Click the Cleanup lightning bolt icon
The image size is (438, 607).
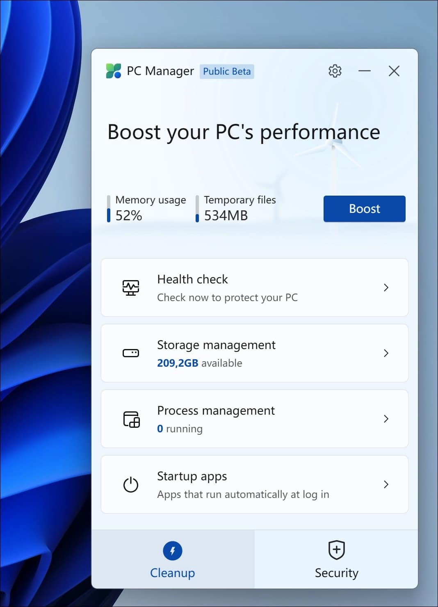tap(172, 551)
